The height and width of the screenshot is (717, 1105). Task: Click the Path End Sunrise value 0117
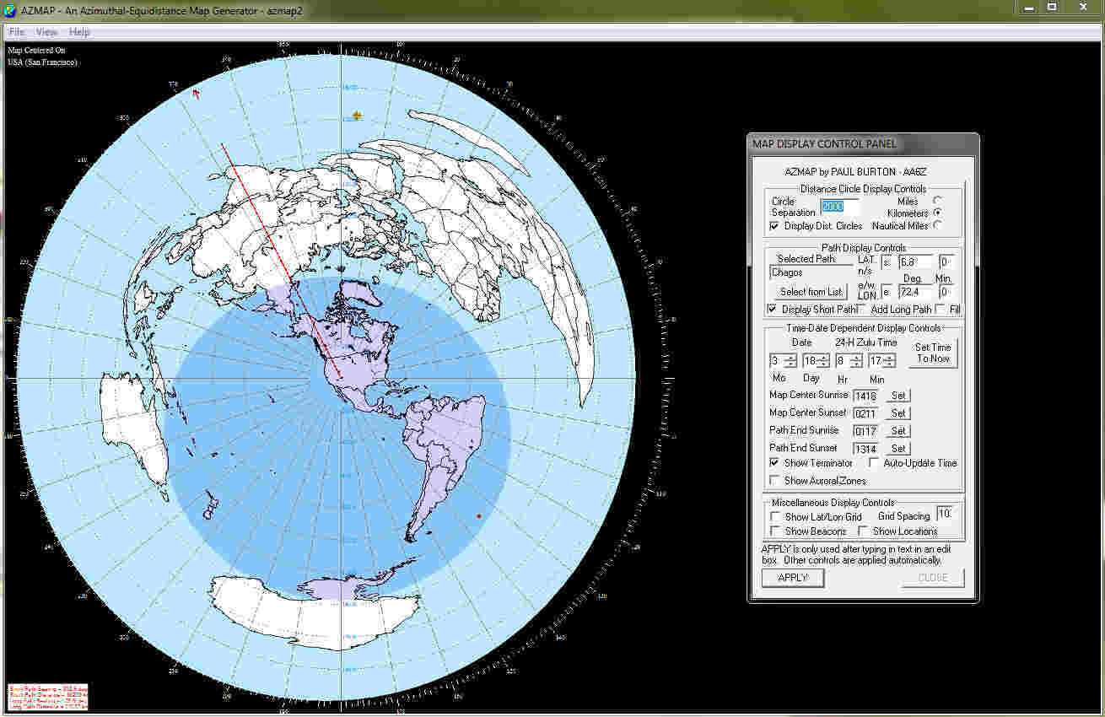tap(865, 431)
